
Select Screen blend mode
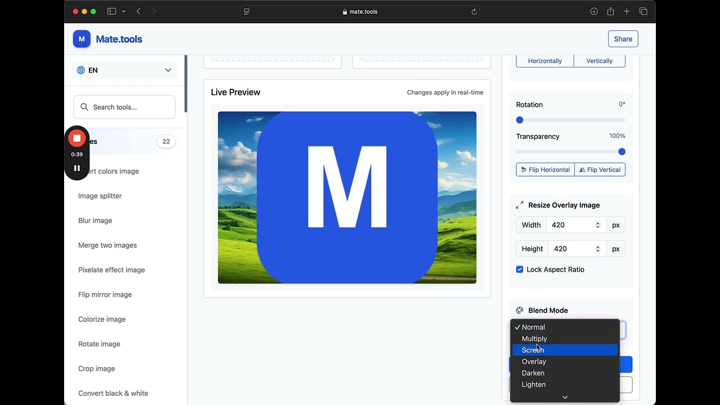[x=565, y=350]
